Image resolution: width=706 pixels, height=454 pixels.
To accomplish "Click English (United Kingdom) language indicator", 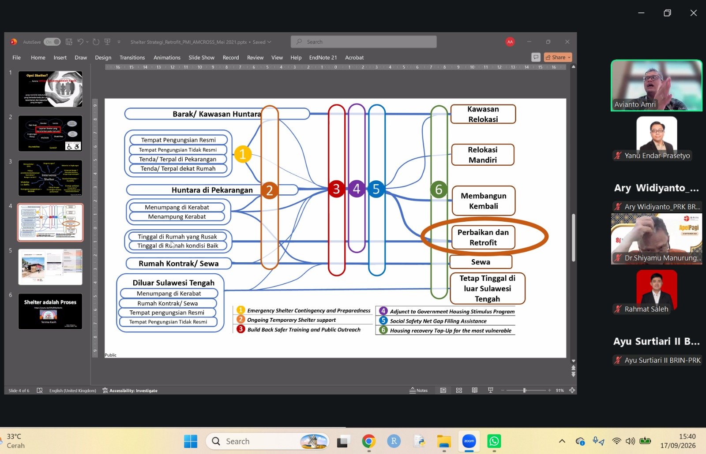I will pyautogui.click(x=73, y=391).
